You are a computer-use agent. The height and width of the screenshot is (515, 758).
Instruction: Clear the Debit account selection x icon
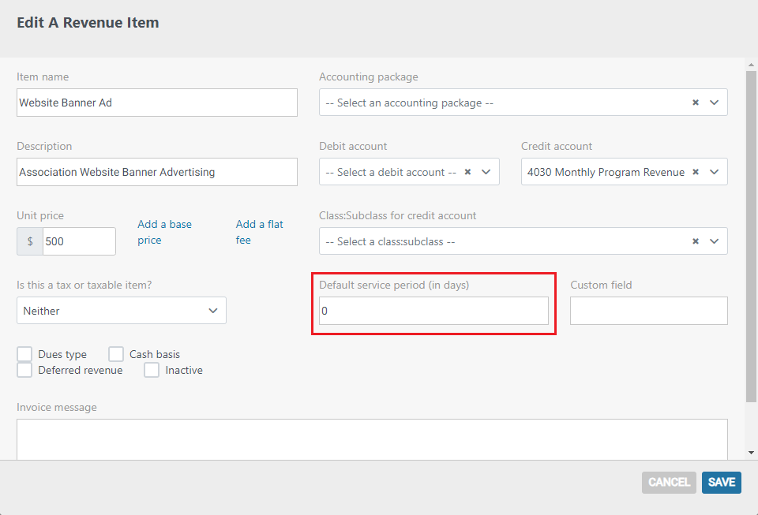(467, 172)
